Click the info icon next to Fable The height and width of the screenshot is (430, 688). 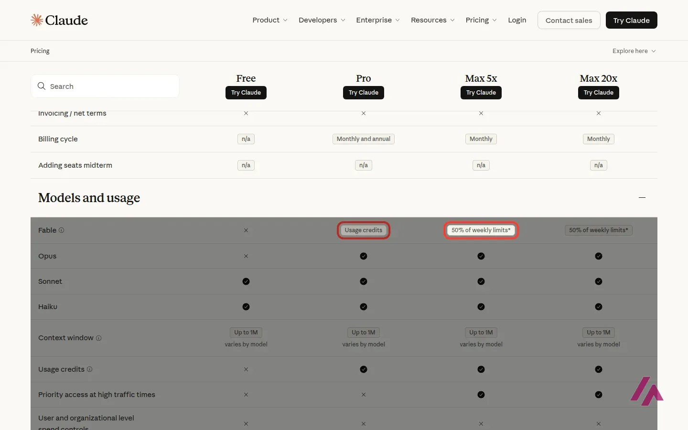click(x=61, y=230)
